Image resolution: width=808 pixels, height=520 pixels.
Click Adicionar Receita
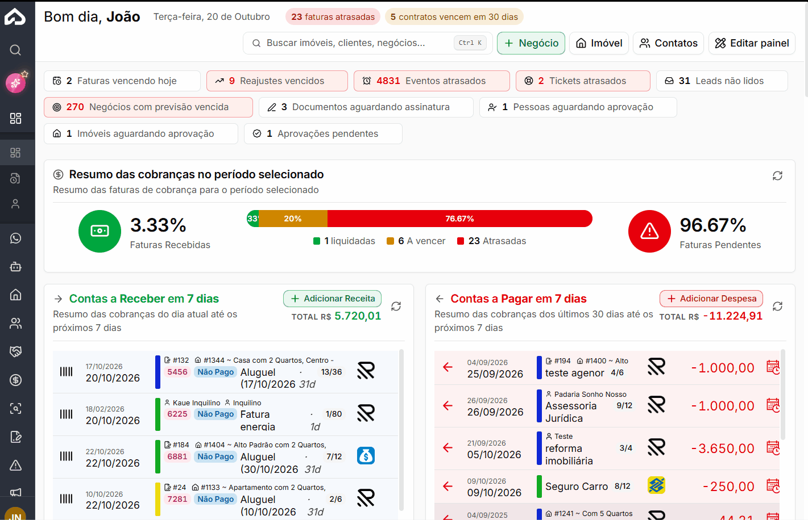point(333,299)
